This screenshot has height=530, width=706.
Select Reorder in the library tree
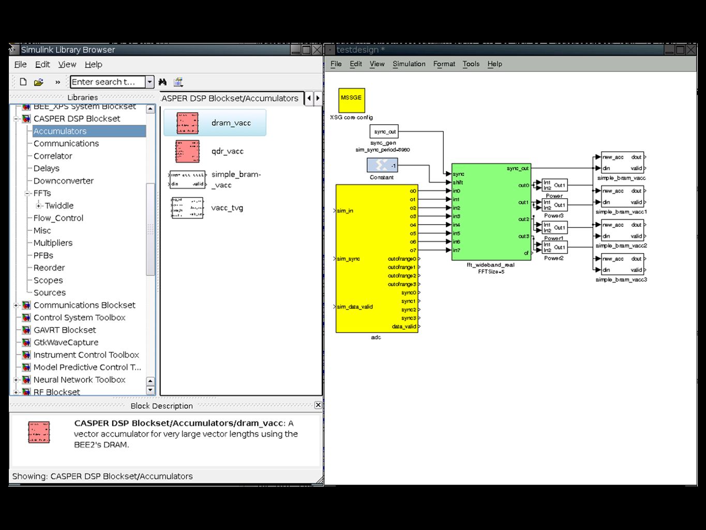[49, 268]
